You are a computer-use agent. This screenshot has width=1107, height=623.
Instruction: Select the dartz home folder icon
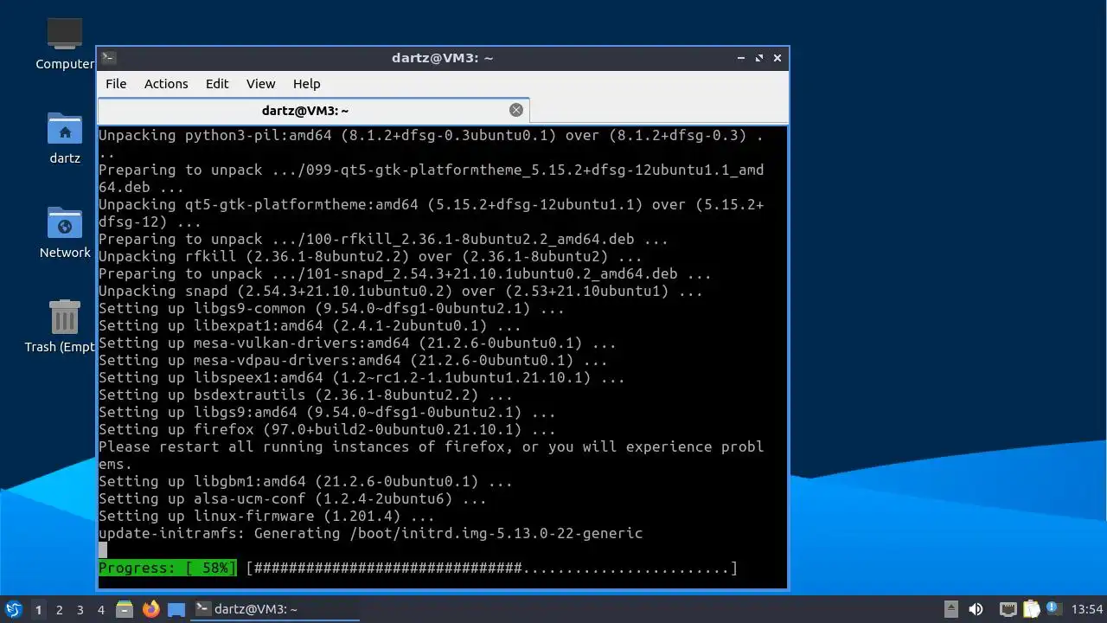(x=65, y=138)
